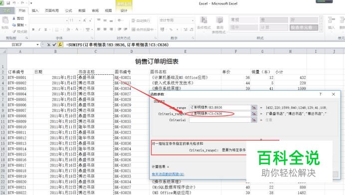Select the Normal (常规) cell style
The height and width of the screenshot is (195, 345).
(x=244, y=20)
